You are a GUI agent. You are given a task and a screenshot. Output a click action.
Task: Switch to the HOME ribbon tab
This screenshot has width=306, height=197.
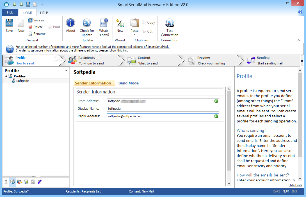pyautogui.click(x=28, y=13)
